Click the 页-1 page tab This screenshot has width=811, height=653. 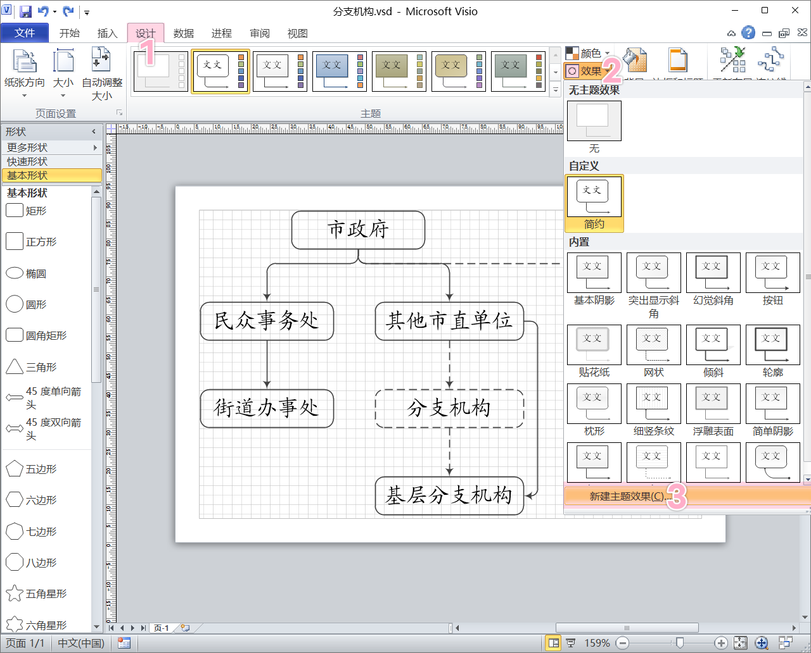[x=162, y=628]
